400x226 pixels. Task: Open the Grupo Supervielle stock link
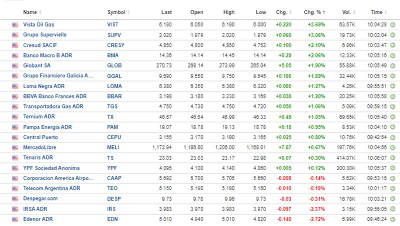tap(45, 34)
